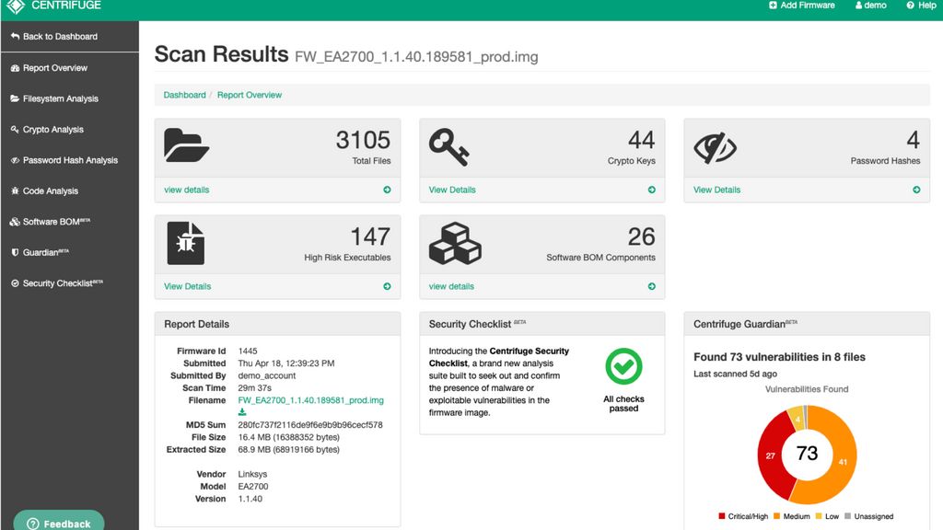Click the vendor value 'Linksys'
The width and height of the screenshot is (943, 530).
pos(252,474)
